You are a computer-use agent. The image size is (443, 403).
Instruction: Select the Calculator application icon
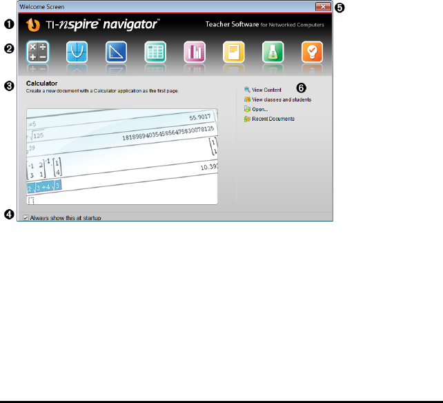pyautogui.click(x=38, y=52)
